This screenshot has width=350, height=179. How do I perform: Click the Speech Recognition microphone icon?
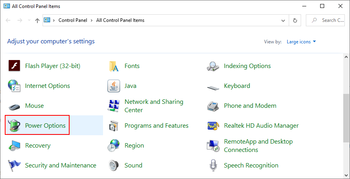click(x=213, y=165)
